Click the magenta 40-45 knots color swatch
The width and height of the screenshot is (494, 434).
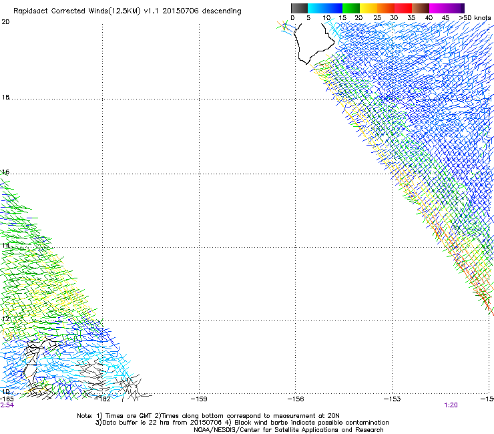pos(438,8)
